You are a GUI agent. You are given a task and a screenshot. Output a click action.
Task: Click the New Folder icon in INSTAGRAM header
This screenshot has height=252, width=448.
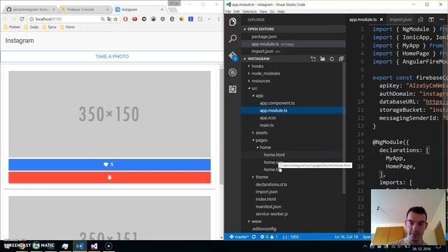click(x=322, y=59)
